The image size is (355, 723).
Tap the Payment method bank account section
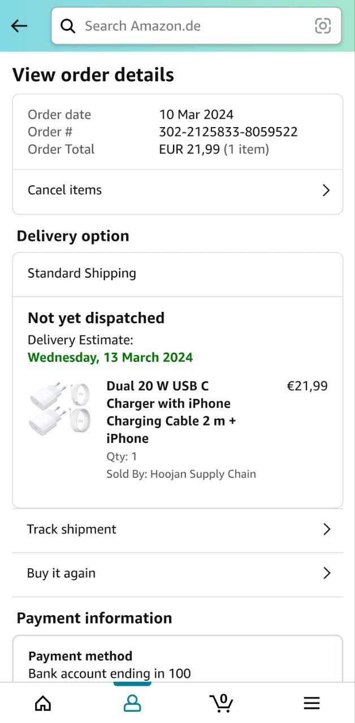[110, 665]
